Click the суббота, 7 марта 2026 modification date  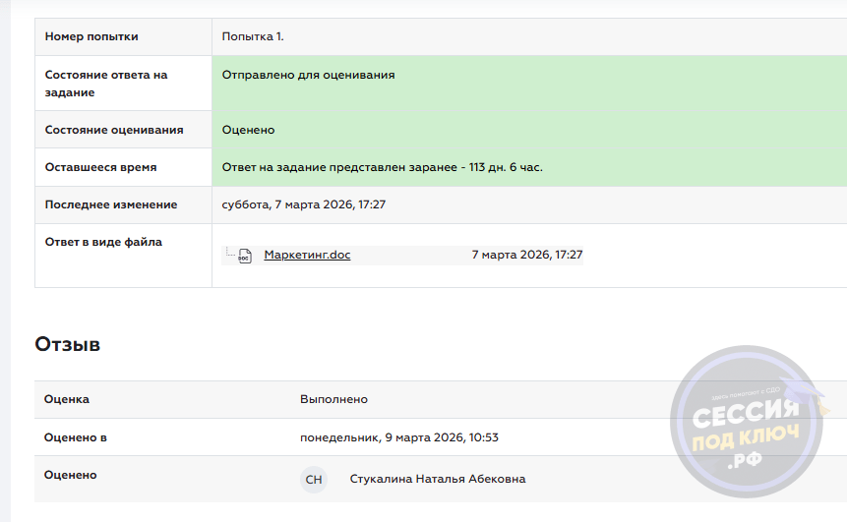pos(303,204)
